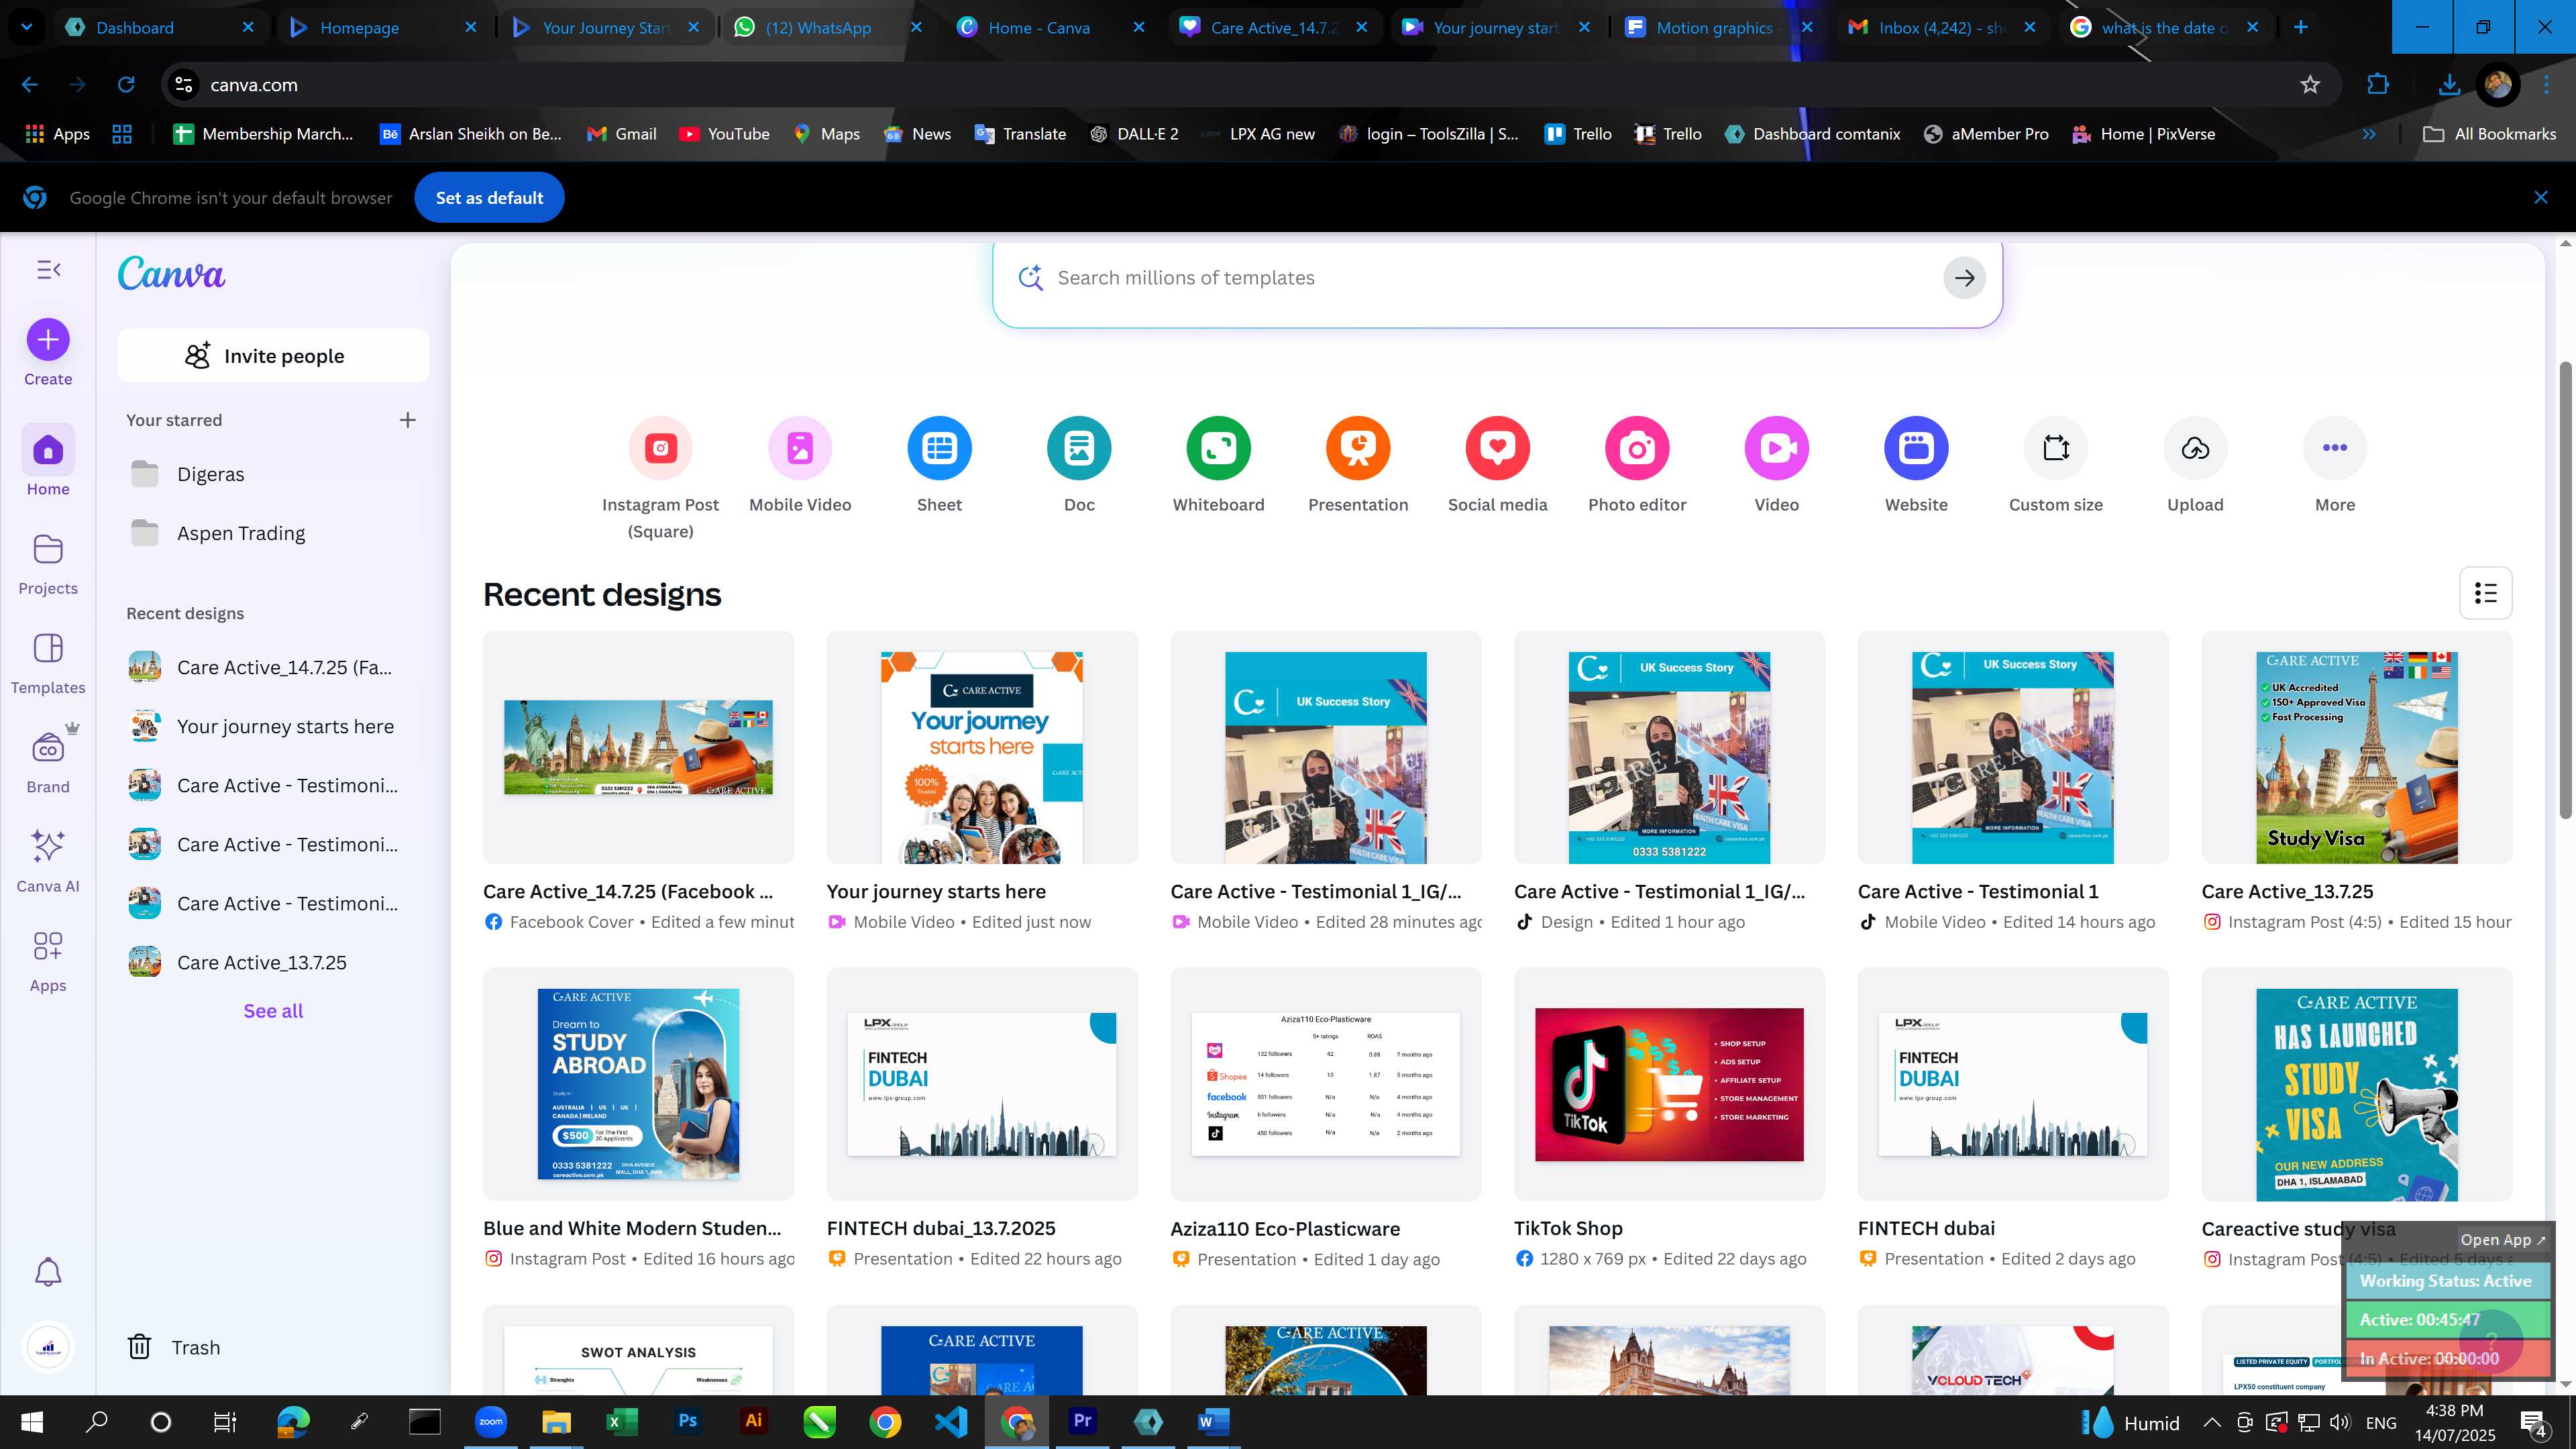Image resolution: width=2576 pixels, height=1449 pixels.
Task: Click the Search millions of templates field
Action: pyautogui.click(x=1497, y=278)
